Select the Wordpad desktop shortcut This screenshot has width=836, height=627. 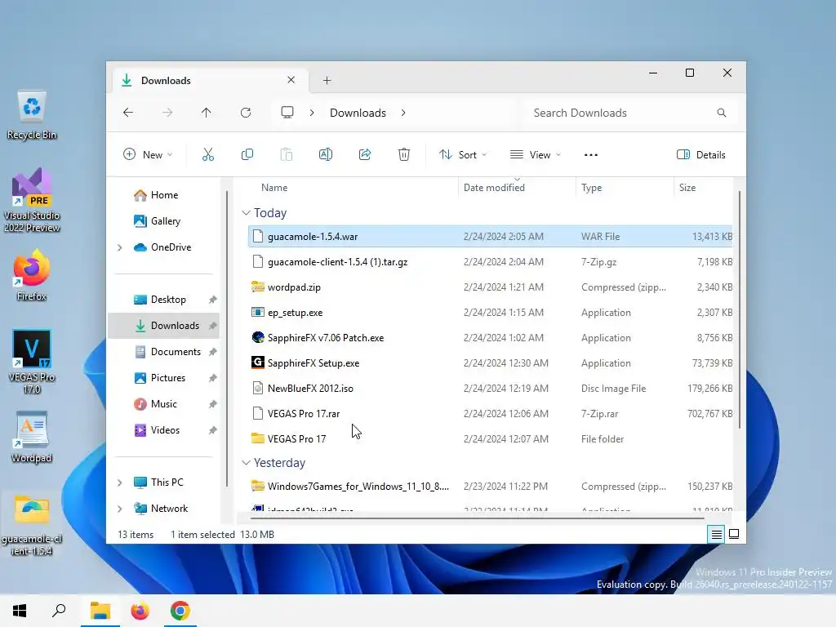(x=32, y=438)
